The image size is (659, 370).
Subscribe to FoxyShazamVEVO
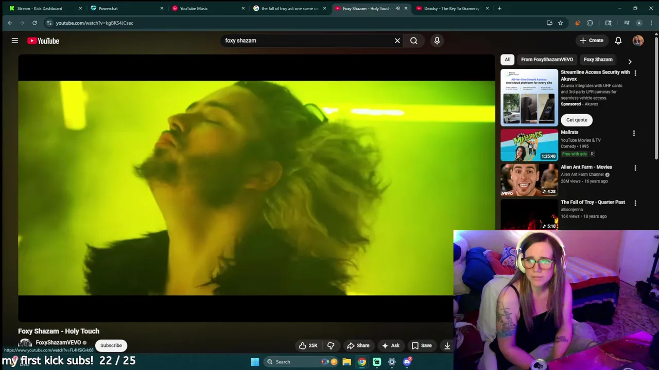click(111, 345)
